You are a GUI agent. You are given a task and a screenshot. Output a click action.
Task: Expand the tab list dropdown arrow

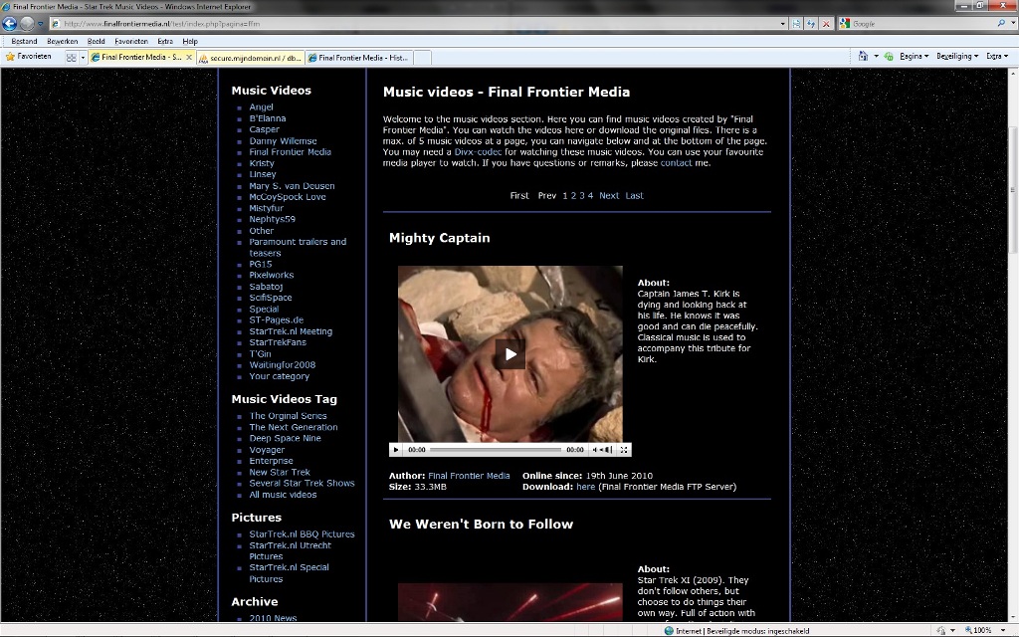point(83,57)
